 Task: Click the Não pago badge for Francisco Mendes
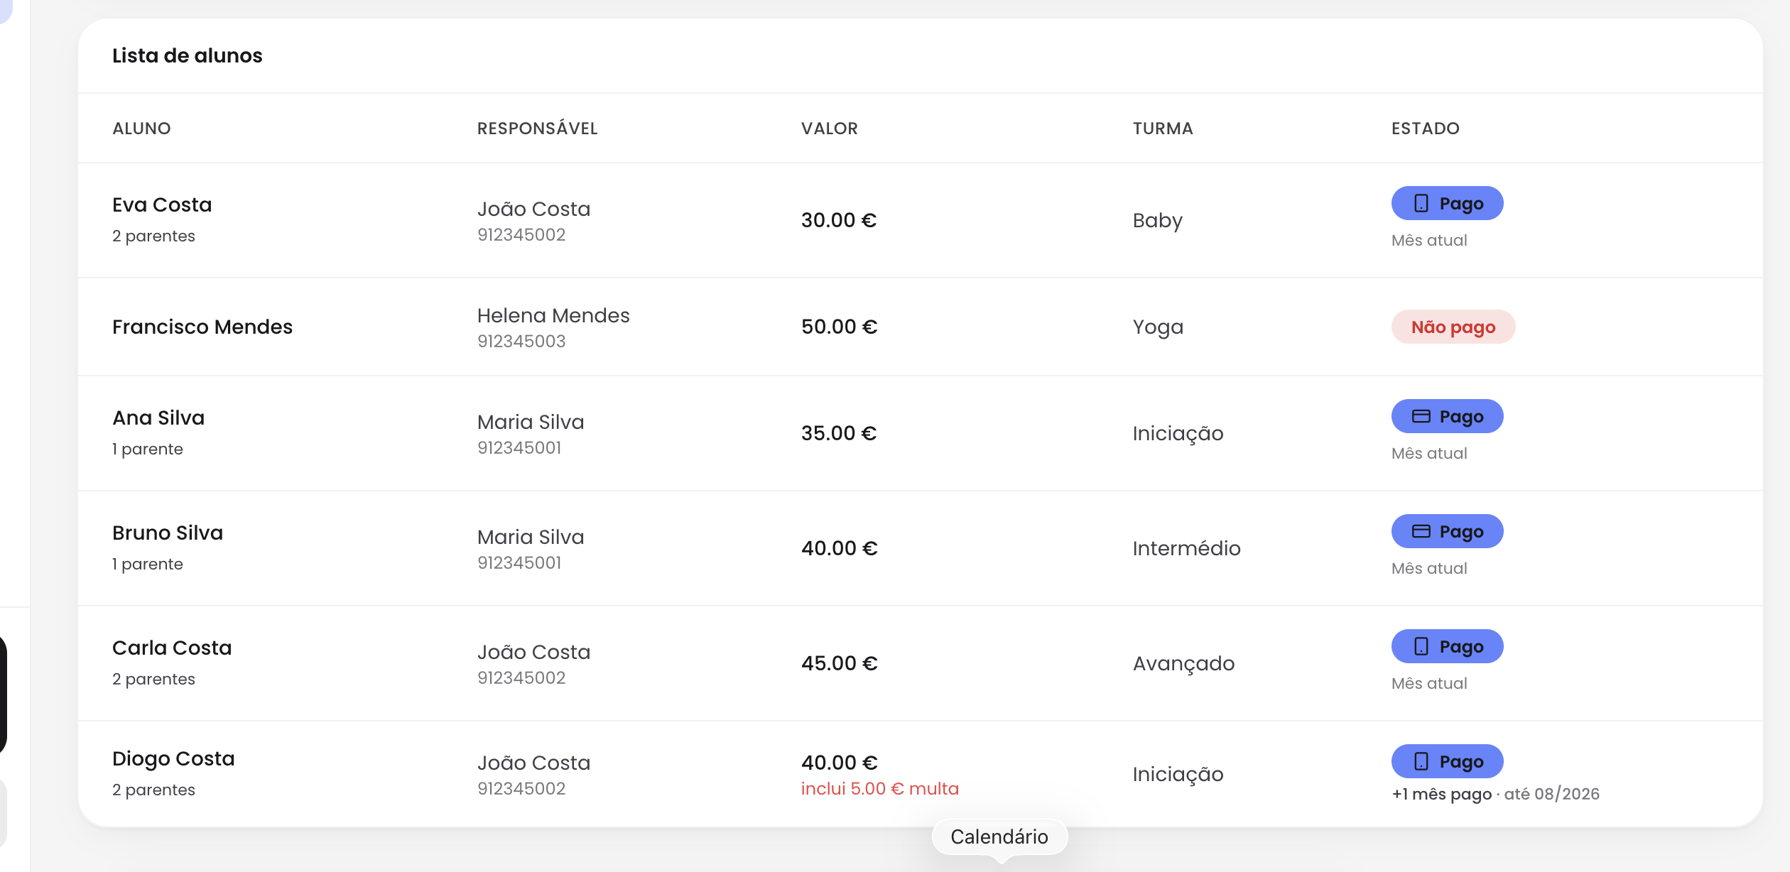[1453, 327]
